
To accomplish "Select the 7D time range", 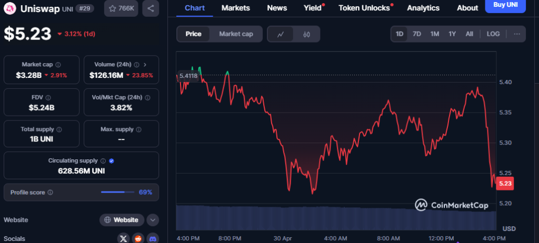I will [x=417, y=34].
